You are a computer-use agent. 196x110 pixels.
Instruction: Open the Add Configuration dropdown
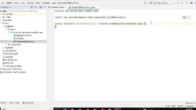(160, 3)
